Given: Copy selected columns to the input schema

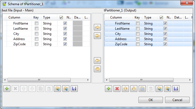Looking at the screenshot, I should coord(97,60).
